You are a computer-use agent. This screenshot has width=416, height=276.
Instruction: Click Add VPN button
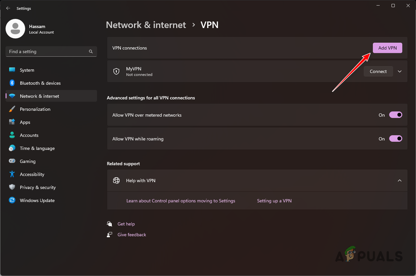coord(387,48)
